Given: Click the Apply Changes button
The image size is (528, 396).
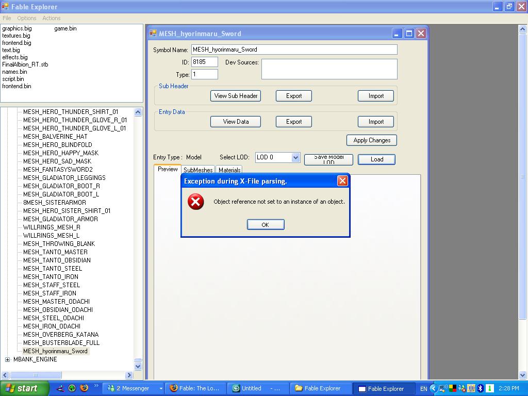Looking at the screenshot, I should pyautogui.click(x=372, y=140).
